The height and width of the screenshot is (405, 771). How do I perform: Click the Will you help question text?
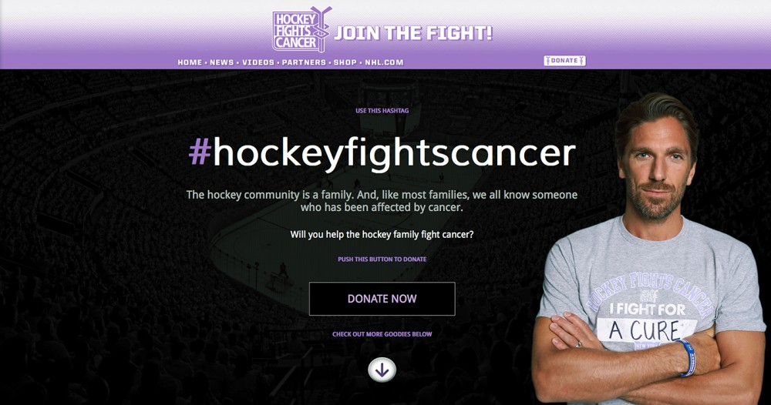pos(382,235)
